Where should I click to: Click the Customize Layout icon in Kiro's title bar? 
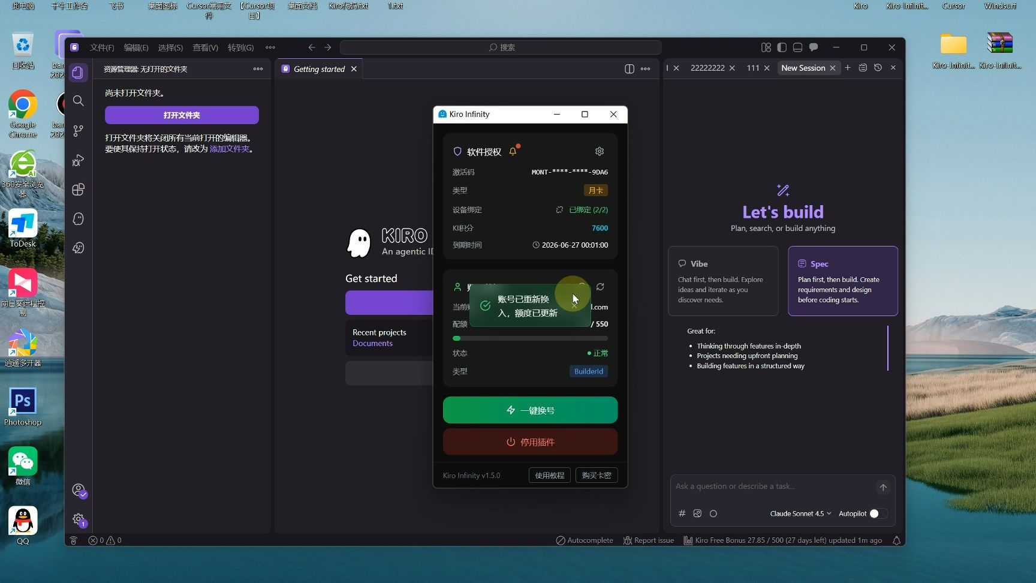(766, 47)
